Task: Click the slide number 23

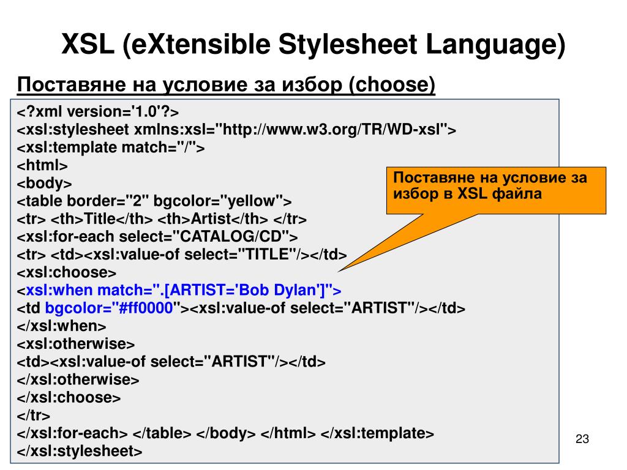Action: coord(582,439)
